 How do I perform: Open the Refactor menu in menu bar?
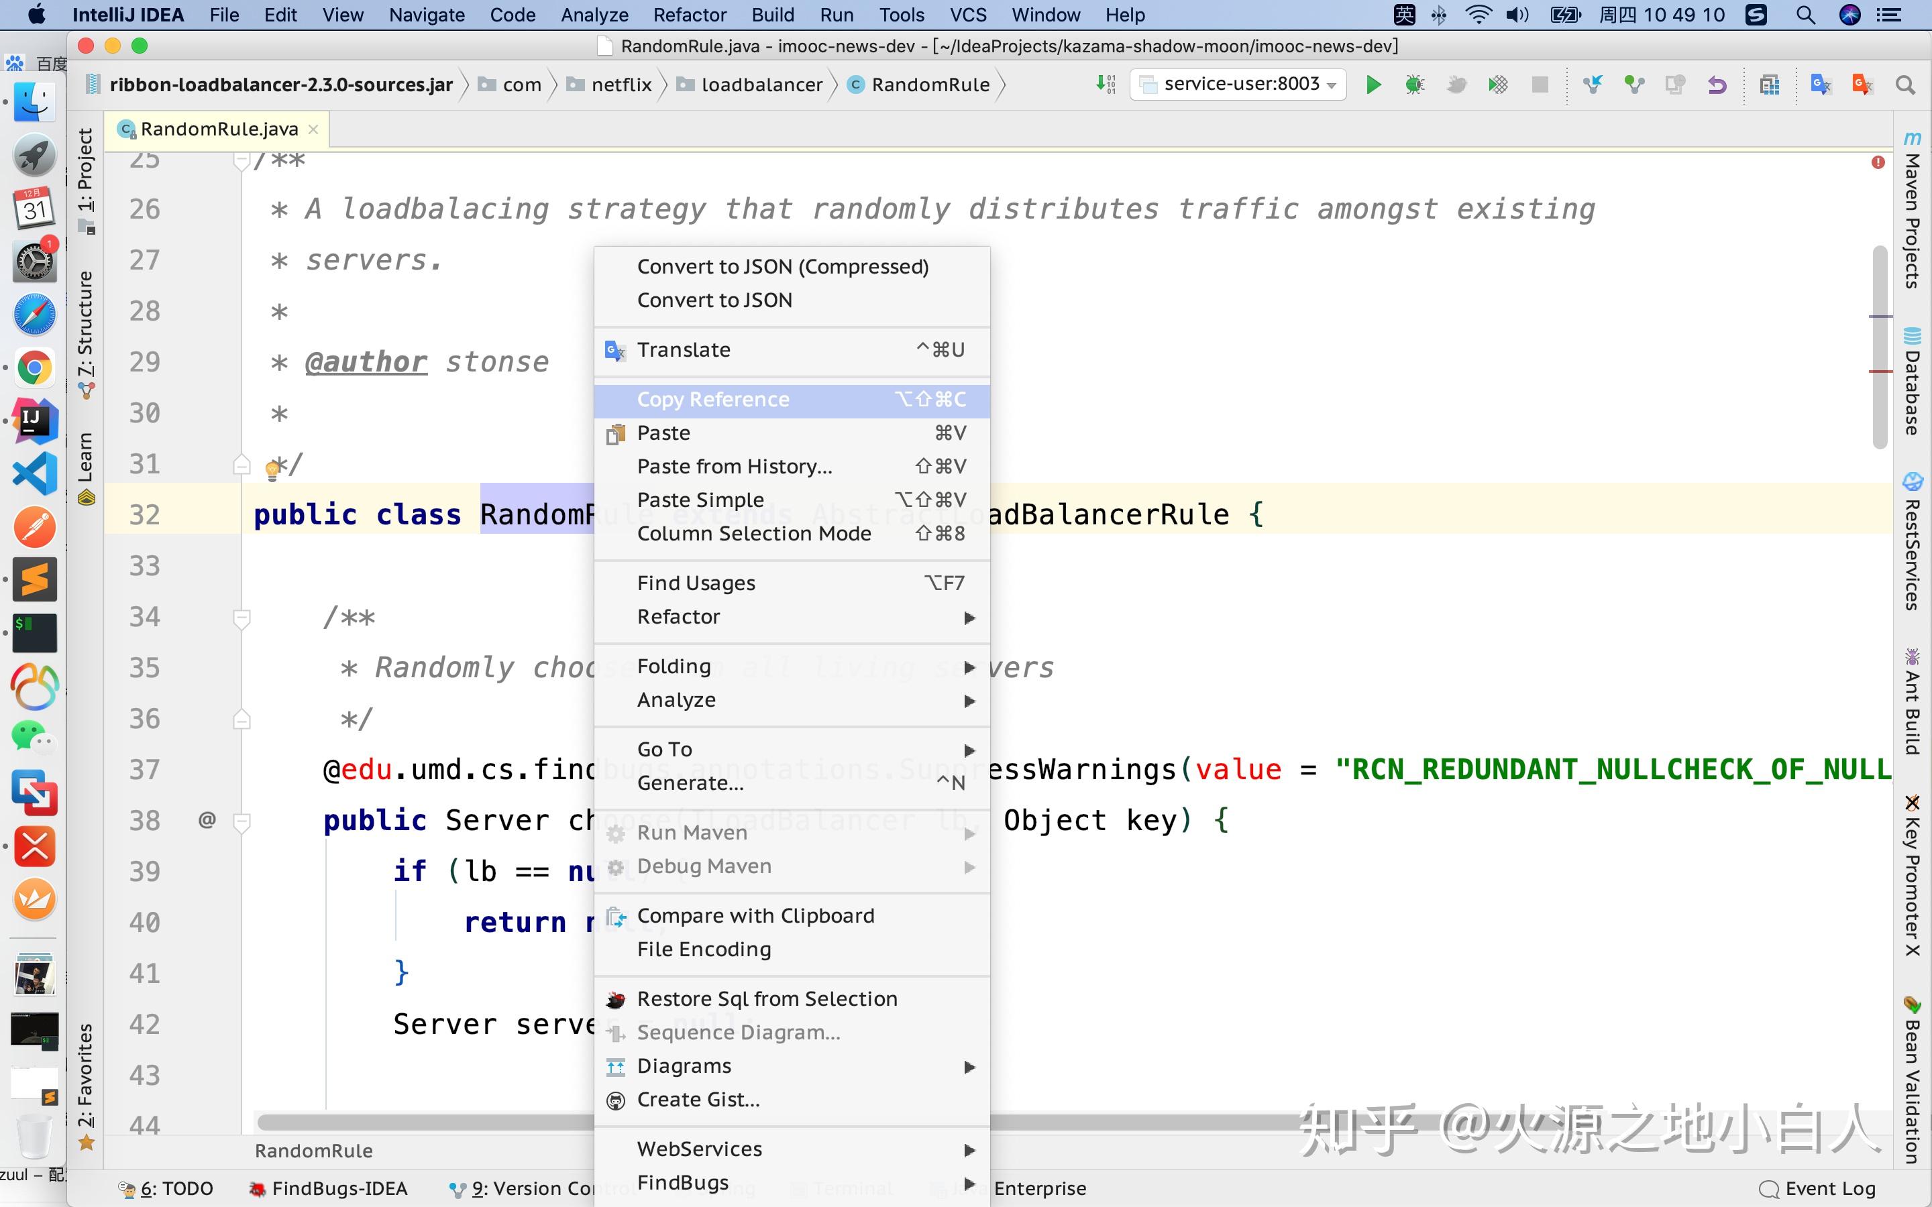pos(689,15)
